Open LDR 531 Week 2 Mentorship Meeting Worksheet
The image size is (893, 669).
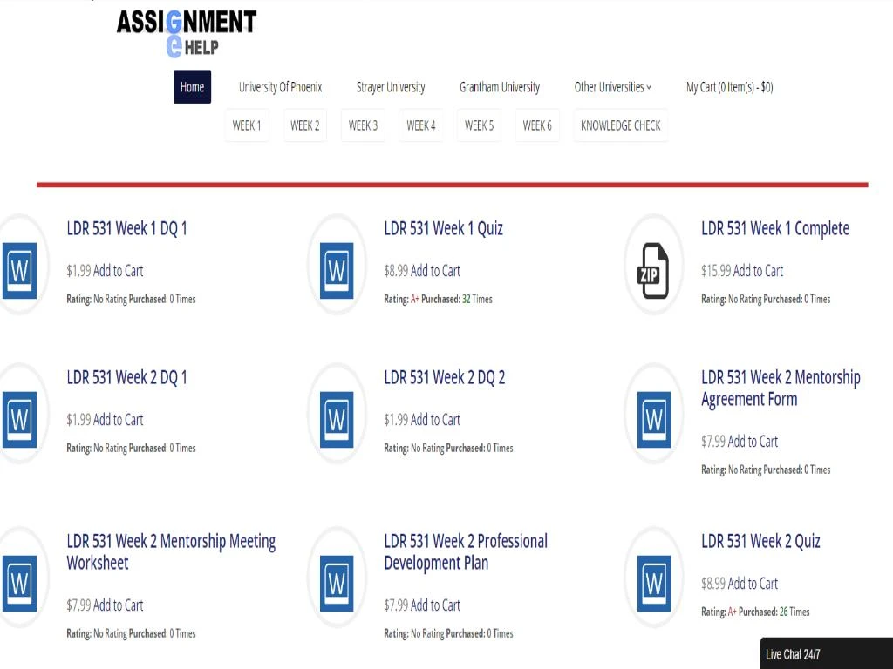coord(171,551)
